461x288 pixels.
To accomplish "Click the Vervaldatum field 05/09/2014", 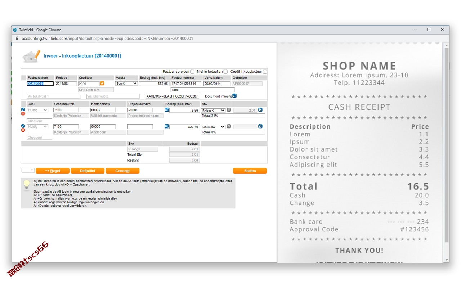I will click(217, 84).
